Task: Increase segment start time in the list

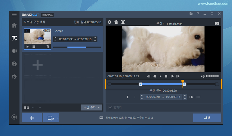Action: (x=55, y=38)
